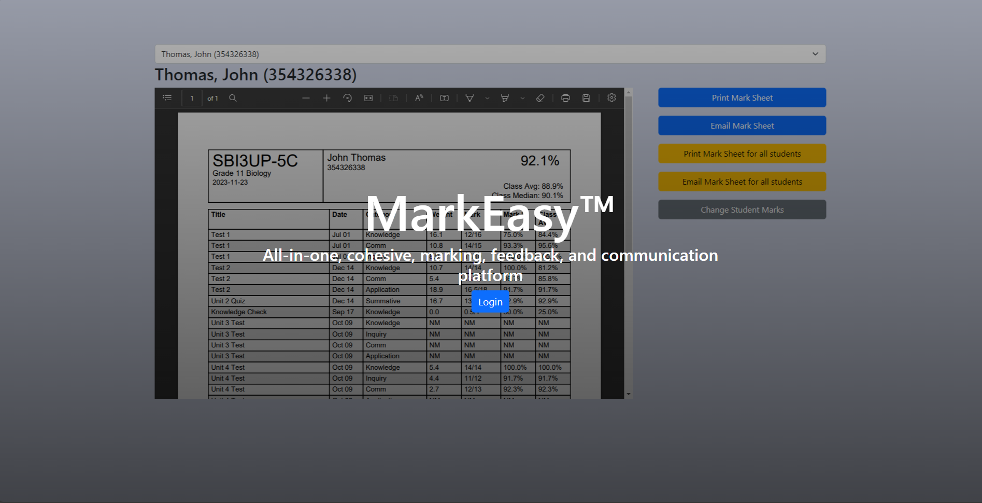Select the Add Text tool
982x503 pixels.
point(445,97)
